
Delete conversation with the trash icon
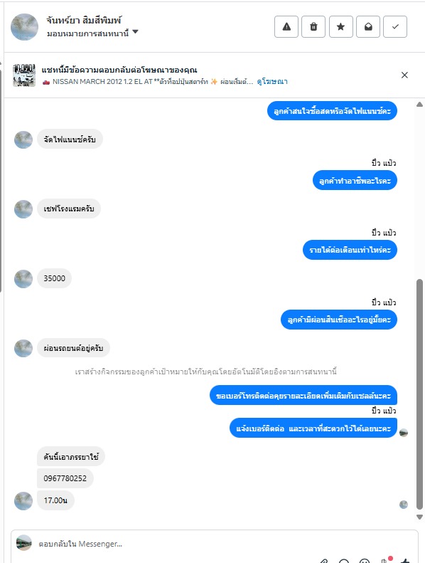tap(313, 27)
